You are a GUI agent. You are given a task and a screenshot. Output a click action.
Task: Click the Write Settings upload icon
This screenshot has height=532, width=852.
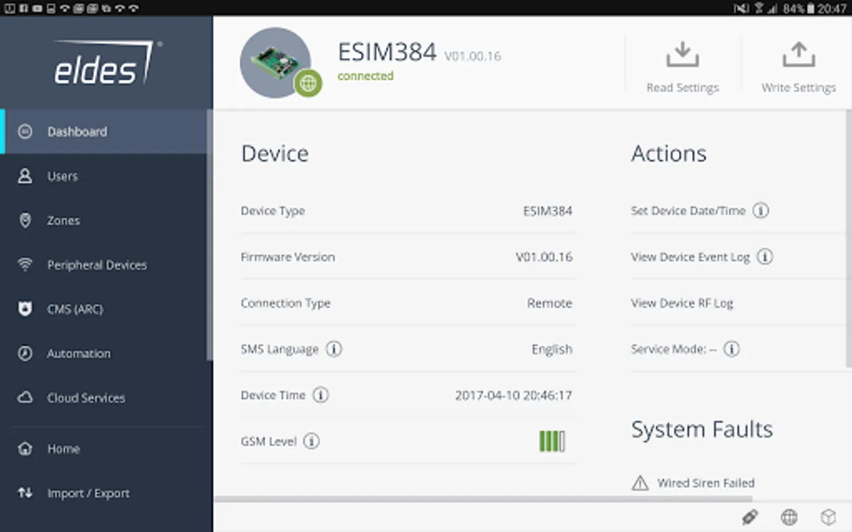[799, 54]
